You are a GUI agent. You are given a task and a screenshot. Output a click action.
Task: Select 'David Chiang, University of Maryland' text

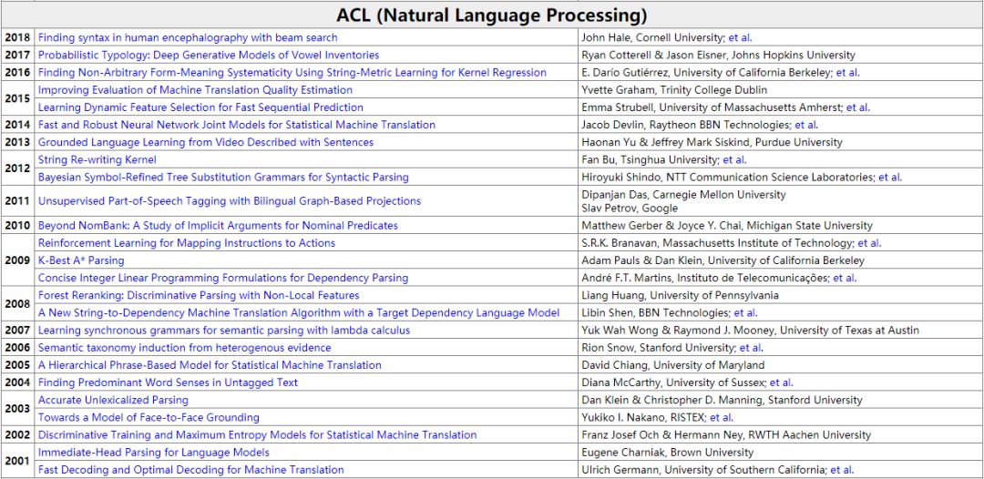(x=673, y=365)
